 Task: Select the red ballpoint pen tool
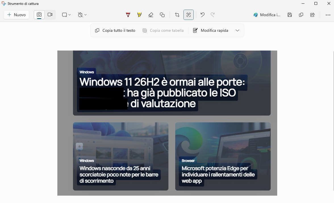pyautogui.click(x=128, y=15)
